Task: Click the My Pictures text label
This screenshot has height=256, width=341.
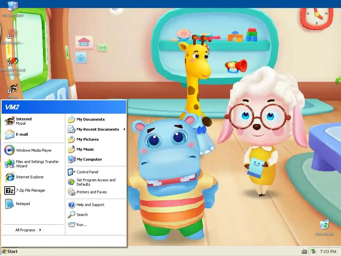Action: [x=88, y=139]
